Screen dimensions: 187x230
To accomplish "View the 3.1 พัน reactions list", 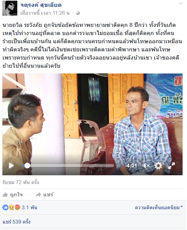I will point(30,208).
